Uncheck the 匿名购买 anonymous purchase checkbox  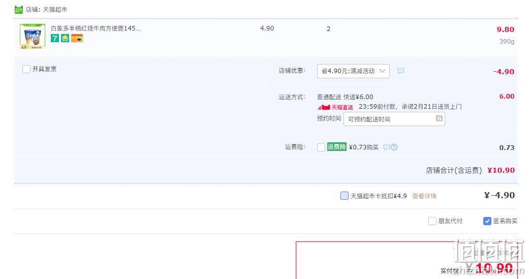tap(487, 221)
